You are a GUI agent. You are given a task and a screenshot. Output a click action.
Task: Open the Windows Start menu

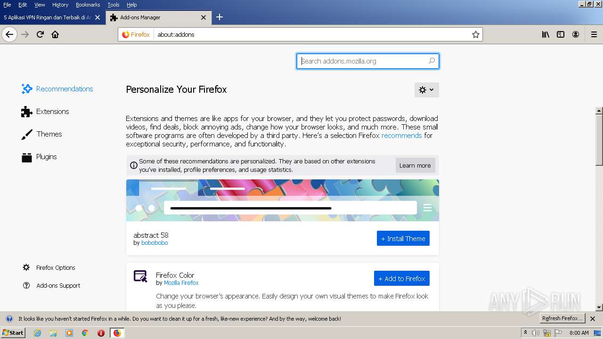tap(13, 333)
